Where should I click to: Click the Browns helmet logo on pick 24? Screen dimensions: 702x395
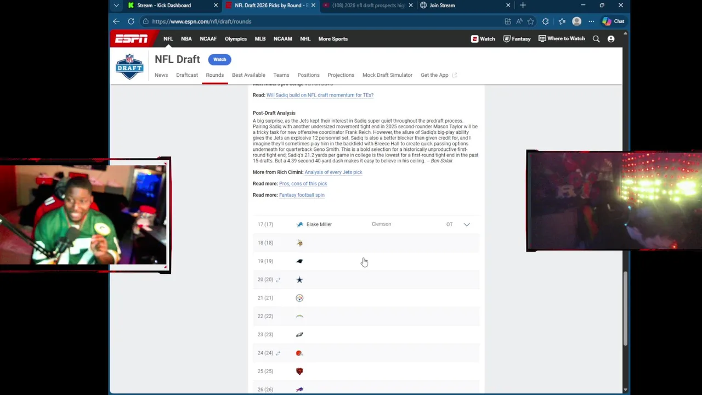coord(299,353)
